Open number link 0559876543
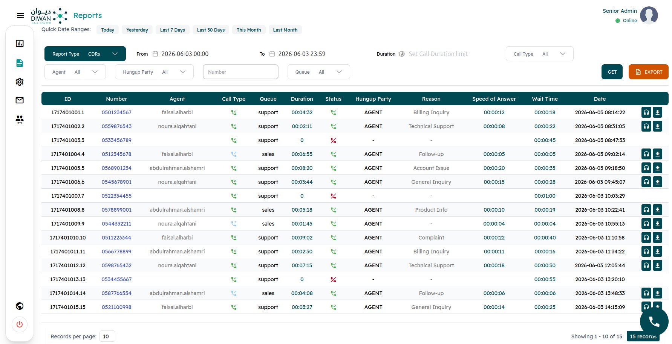672x344 pixels. (x=116, y=126)
